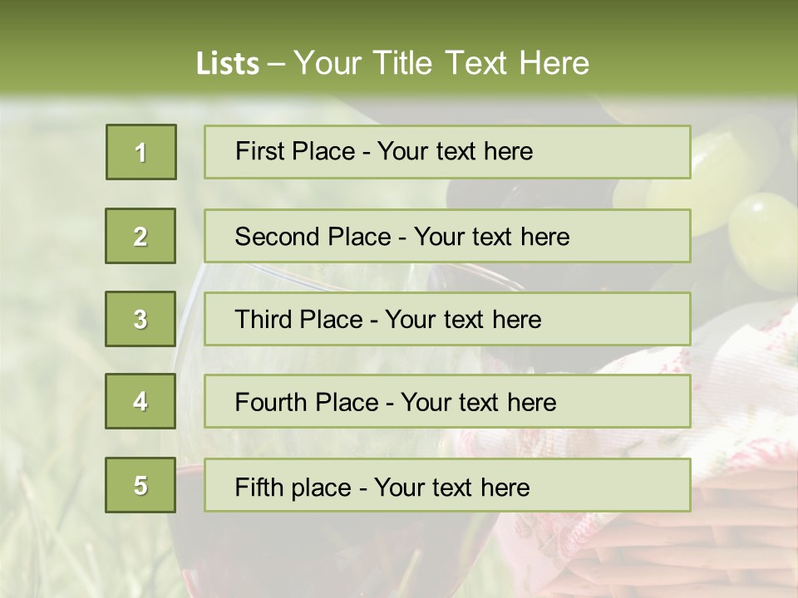Viewport: 798px width, 598px height.
Task: Select the Second Place text box
Action: [447, 236]
